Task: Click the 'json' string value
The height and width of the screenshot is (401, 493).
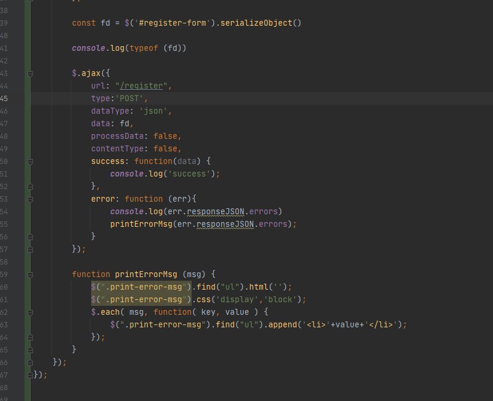Action: [x=153, y=111]
